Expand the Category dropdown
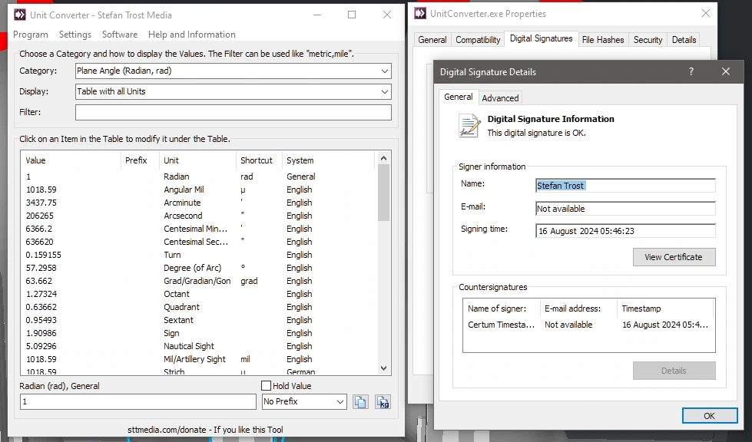 384,71
